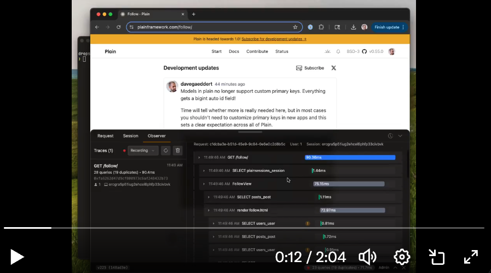Enter fullscreen video mode
Screen dimensions: 491x273
pyautogui.click(x=471, y=257)
